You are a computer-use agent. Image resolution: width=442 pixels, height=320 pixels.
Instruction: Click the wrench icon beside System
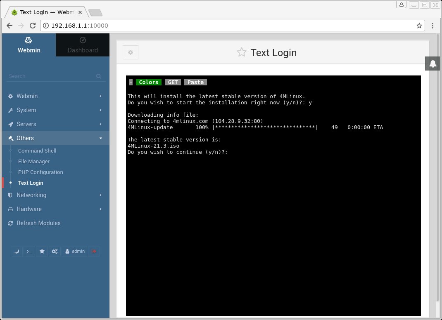pyautogui.click(x=10, y=111)
